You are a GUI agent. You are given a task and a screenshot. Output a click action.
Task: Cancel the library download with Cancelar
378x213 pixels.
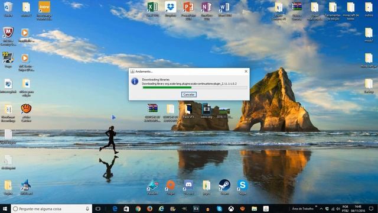point(189,95)
